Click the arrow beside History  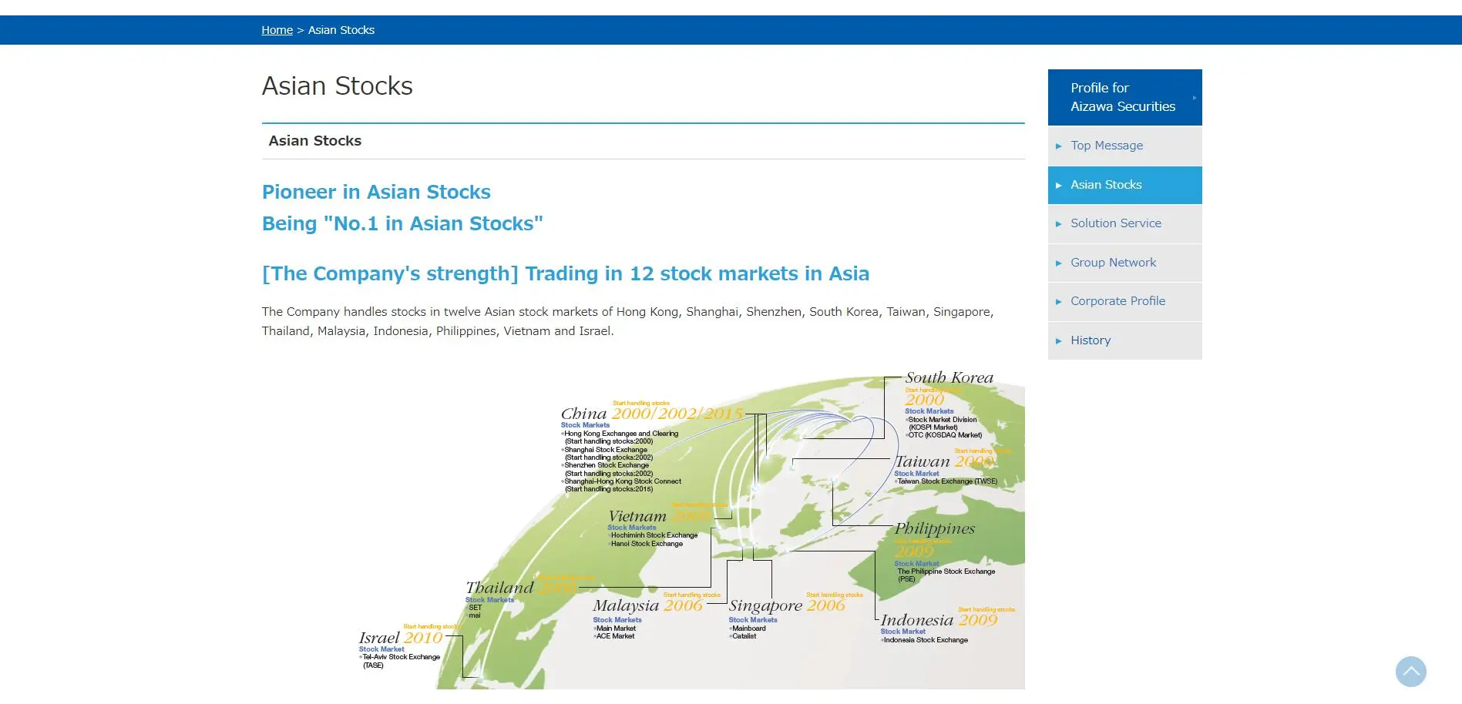pyautogui.click(x=1059, y=341)
